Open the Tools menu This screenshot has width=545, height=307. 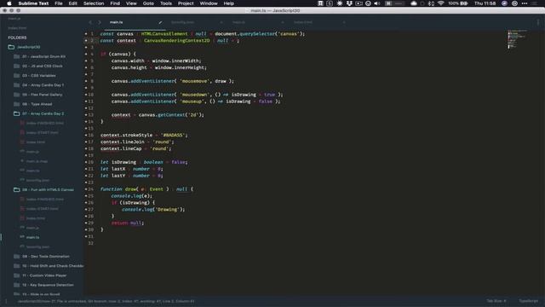point(166,3)
